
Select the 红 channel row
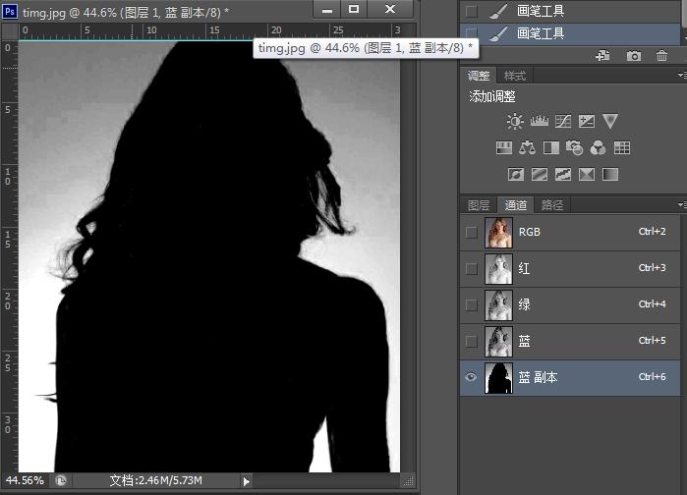tap(570, 269)
